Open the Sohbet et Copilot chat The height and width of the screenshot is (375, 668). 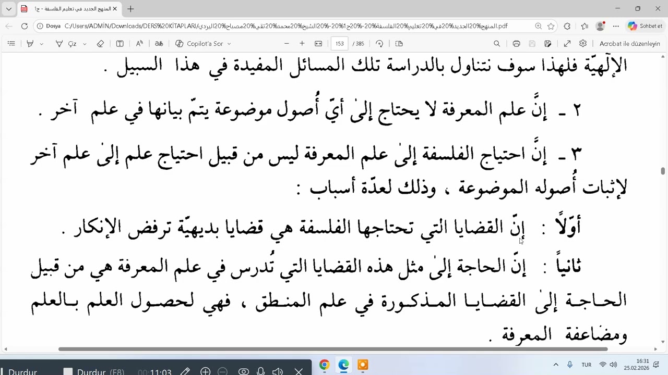[645, 26]
